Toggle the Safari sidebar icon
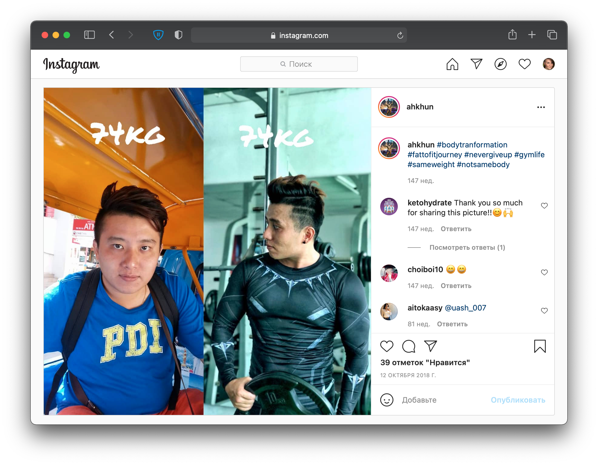Viewport: 598px width, 465px height. point(89,35)
